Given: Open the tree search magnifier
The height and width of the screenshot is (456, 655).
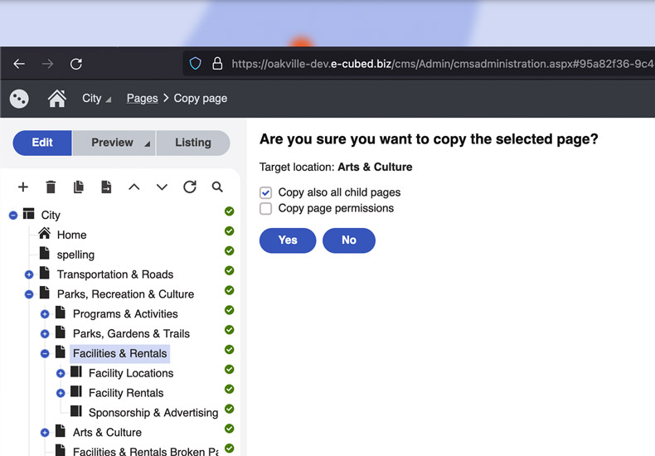Looking at the screenshot, I should coord(217,187).
